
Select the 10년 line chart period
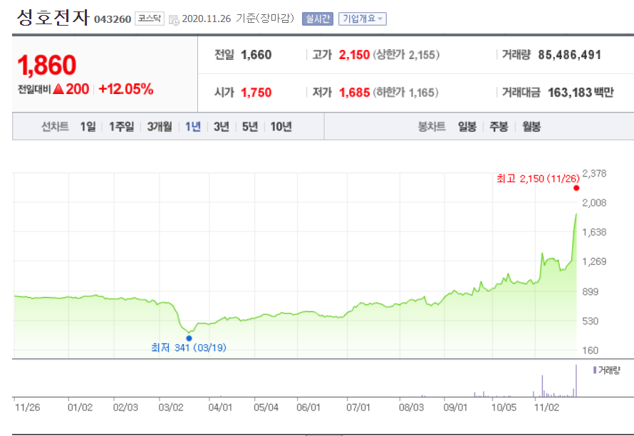[281, 127]
